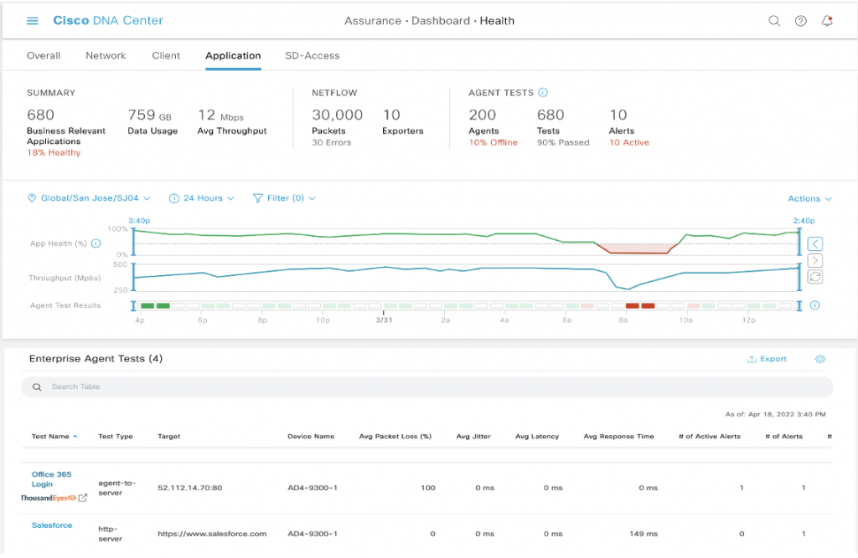Switch to the SD-Access tab

pyautogui.click(x=312, y=55)
